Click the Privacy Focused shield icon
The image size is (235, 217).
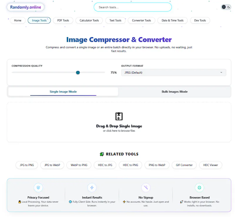(38, 188)
